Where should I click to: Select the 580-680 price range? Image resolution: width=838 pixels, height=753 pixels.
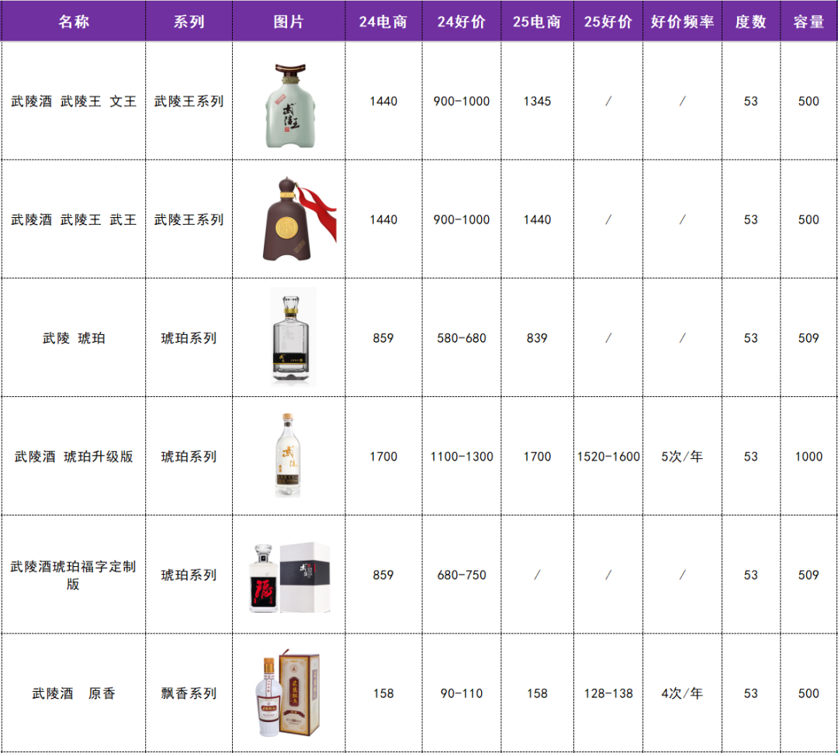(461, 338)
